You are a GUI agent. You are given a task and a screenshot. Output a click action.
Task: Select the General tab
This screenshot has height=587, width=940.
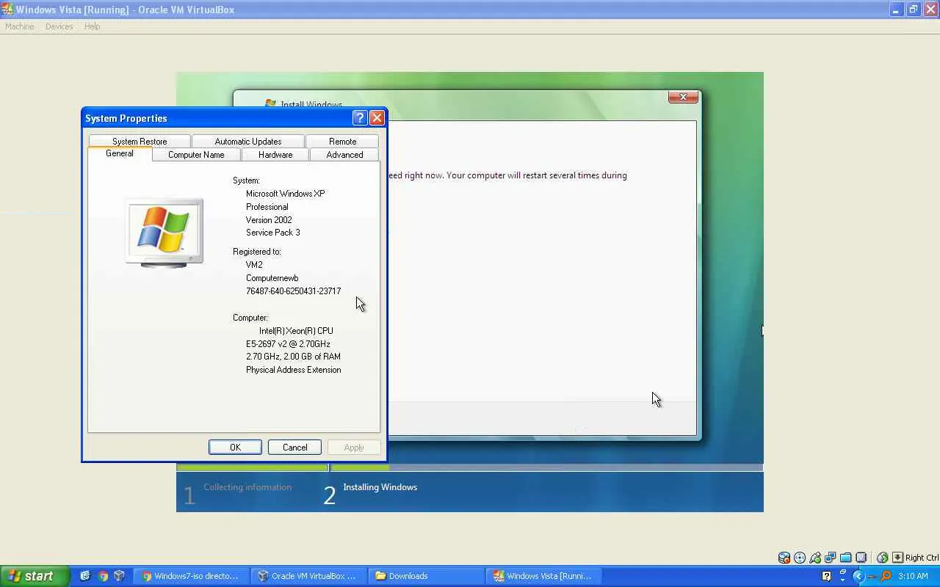120,154
